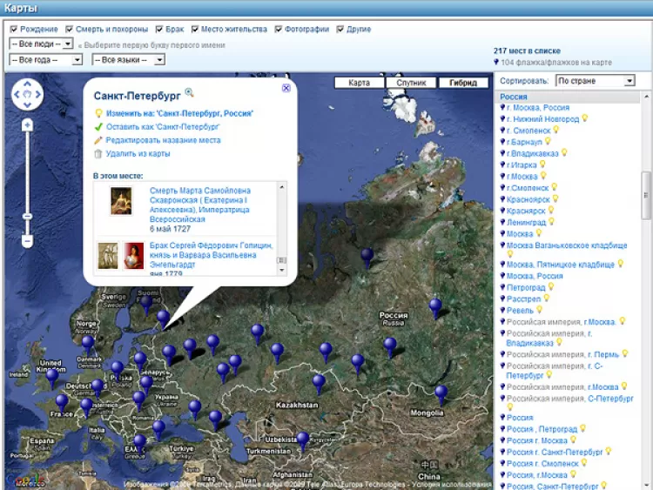Select Россия г. Санкт-Петербург in the list
The width and height of the screenshot is (653, 490).
coord(555,452)
